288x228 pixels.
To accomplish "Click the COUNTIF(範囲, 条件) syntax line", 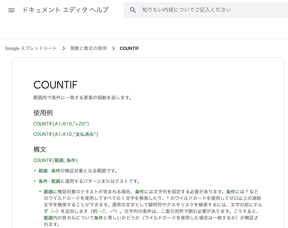I will click(55, 160).
